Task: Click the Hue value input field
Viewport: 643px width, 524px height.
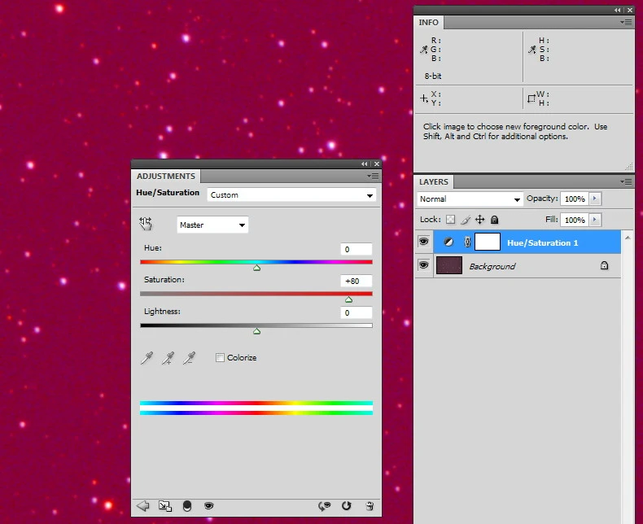Action: coord(356,250)
